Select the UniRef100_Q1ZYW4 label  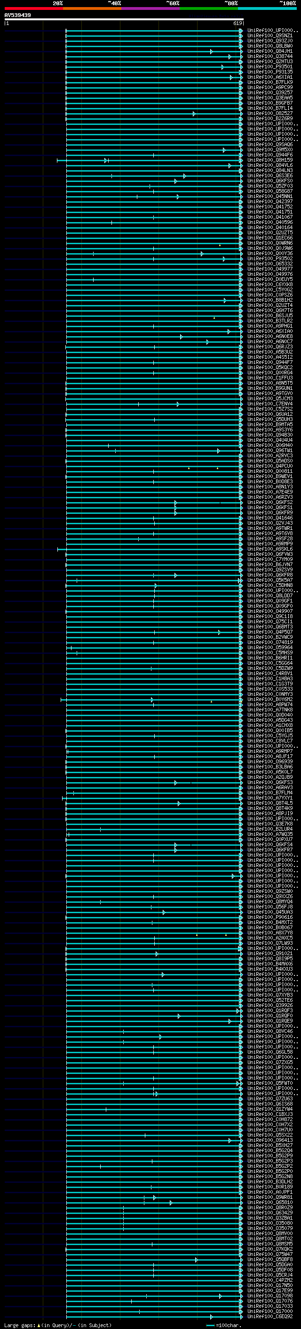point(270,1109)
